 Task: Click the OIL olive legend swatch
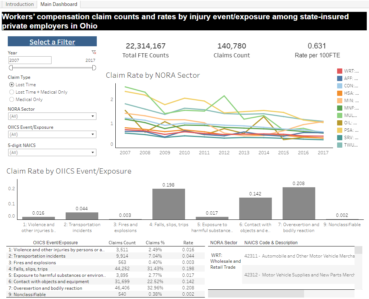[x=340, y=122]
